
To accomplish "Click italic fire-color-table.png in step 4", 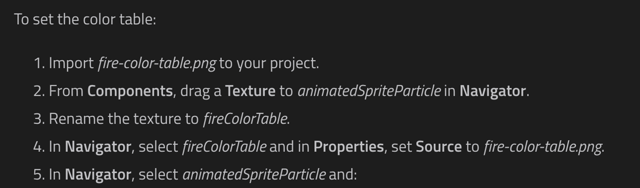I will 543,147.
